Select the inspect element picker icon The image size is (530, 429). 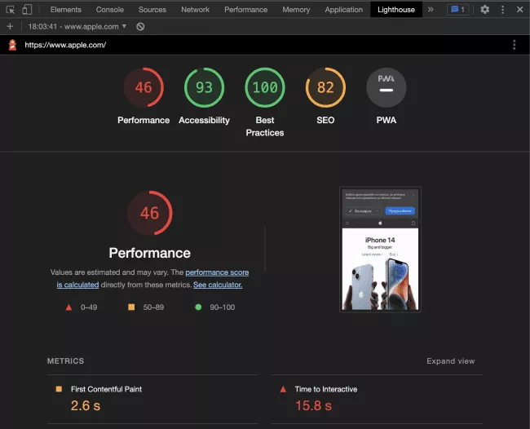[11, 10]
